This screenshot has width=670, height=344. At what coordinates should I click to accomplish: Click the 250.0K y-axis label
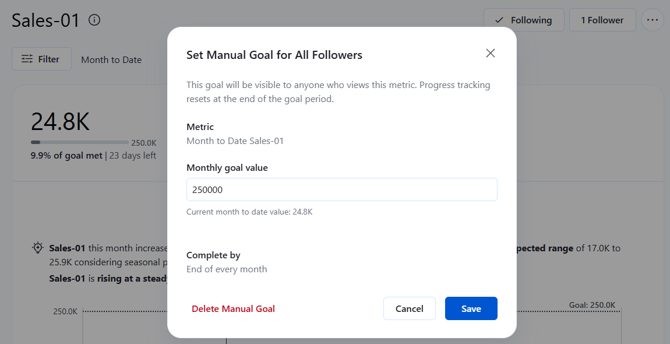[65, 311]
